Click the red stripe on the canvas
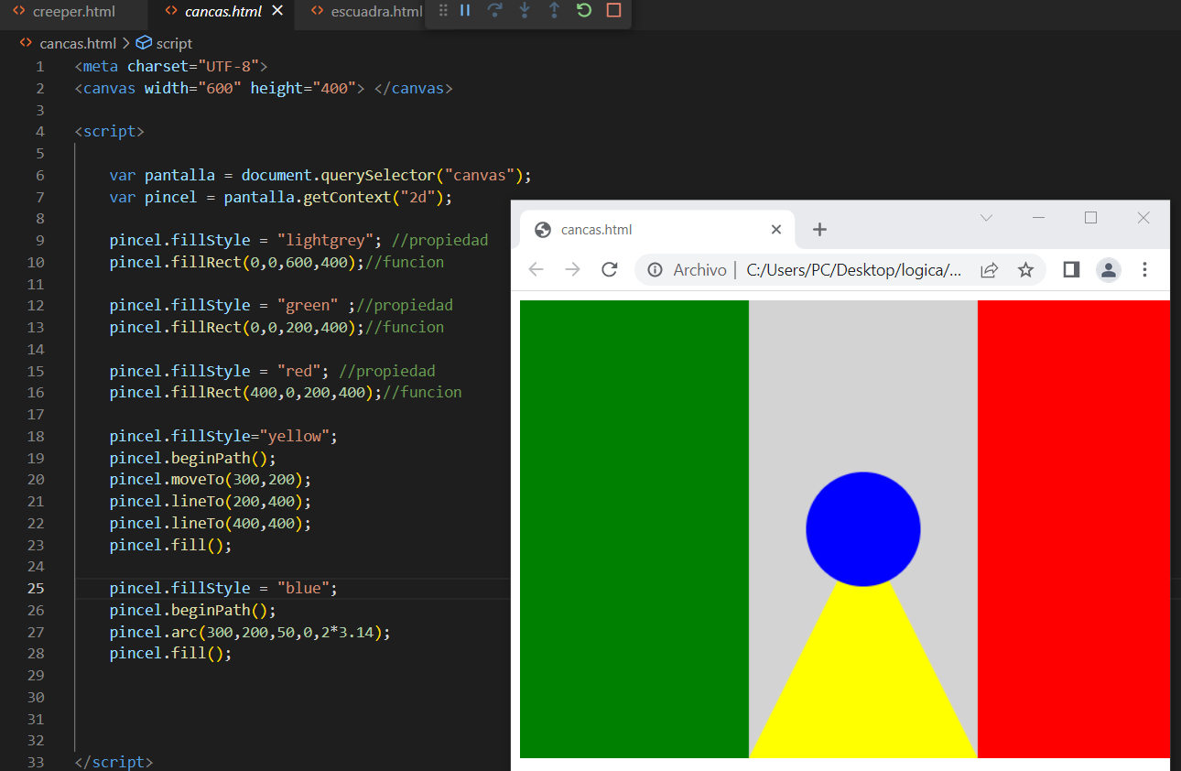The image size is (1181, 771). [1074, 529]
